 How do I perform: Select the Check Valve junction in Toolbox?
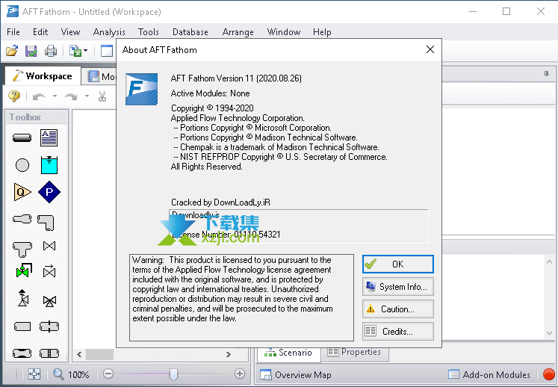click(49, 271)
